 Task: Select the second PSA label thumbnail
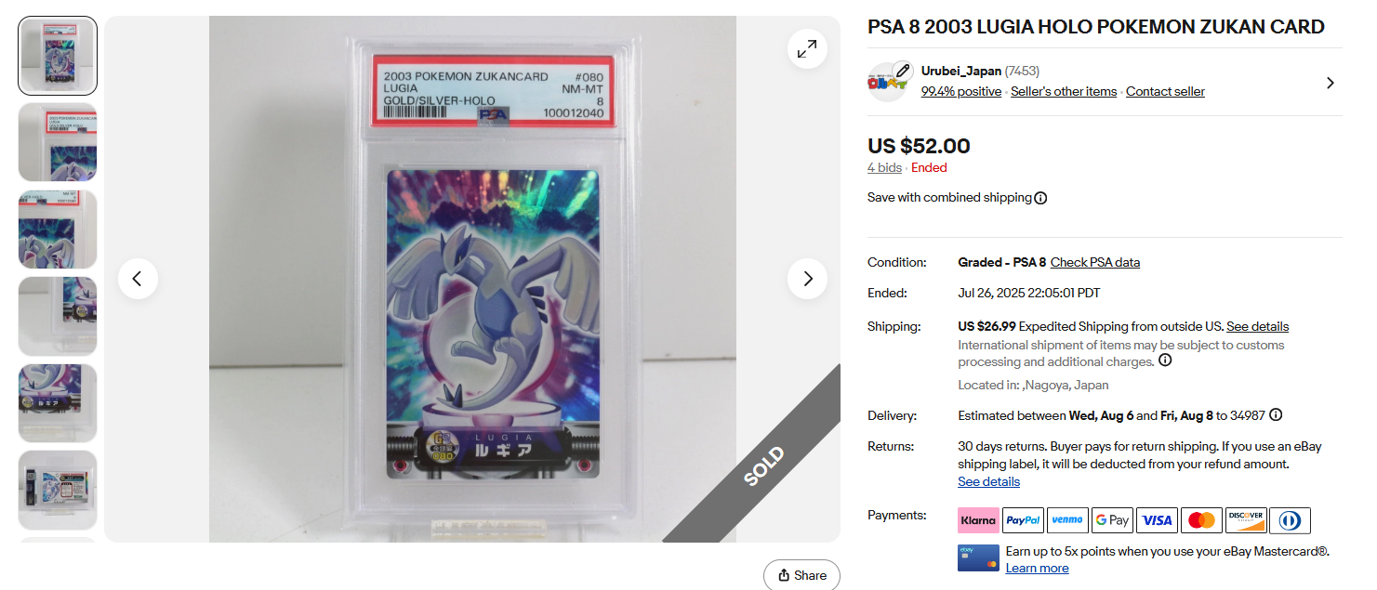pos(58,142)
